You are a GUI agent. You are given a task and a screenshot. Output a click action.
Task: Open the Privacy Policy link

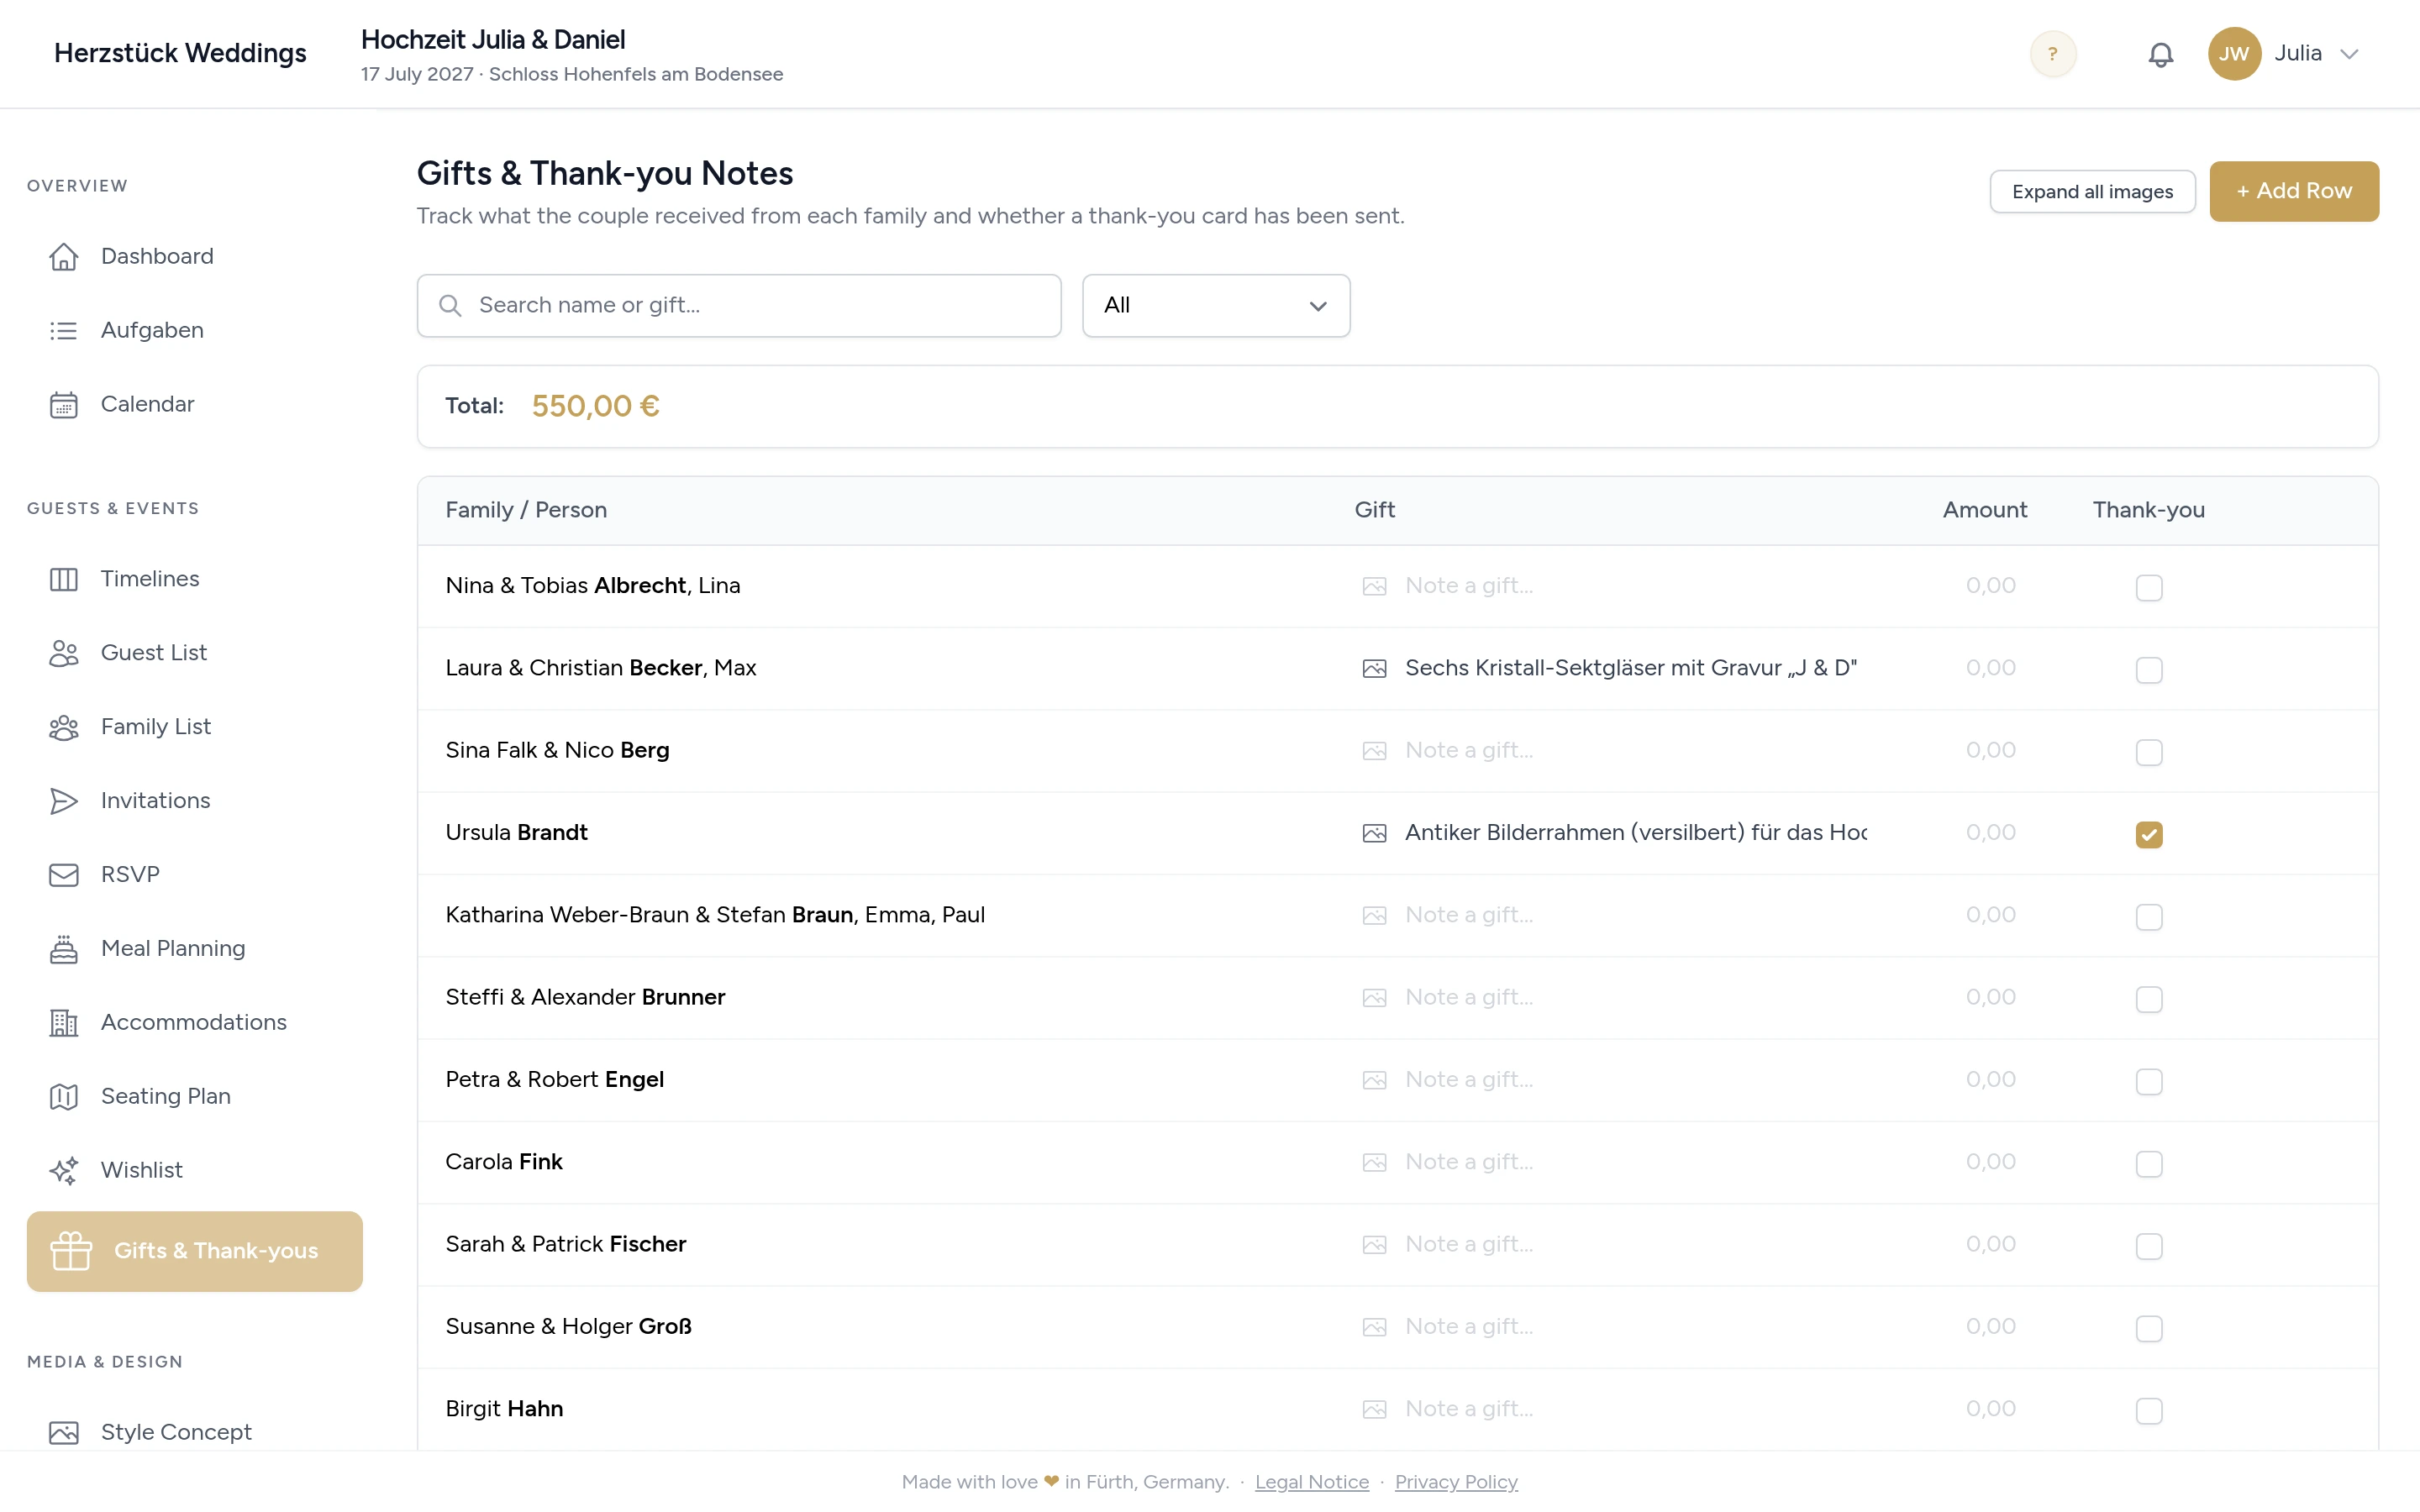[1455, 1481]
